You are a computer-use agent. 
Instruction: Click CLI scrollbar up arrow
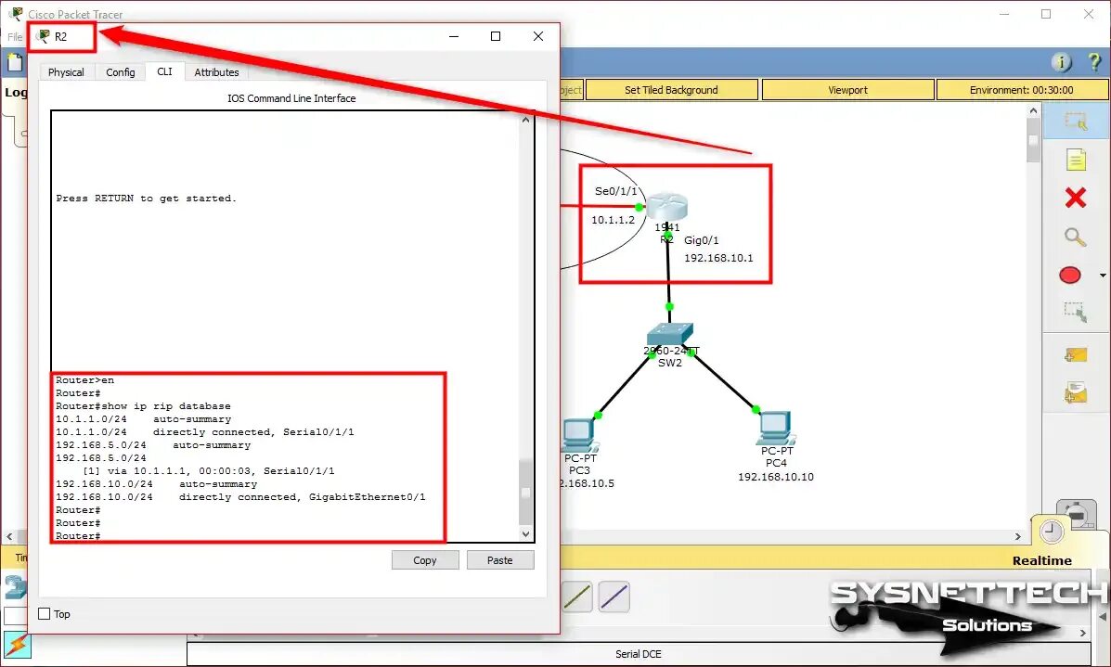coord(525,120)
